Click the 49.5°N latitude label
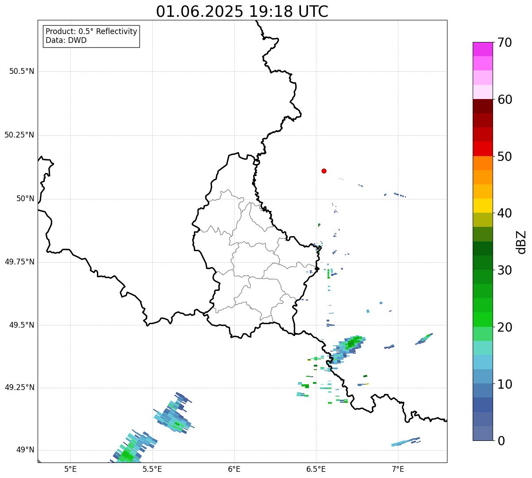The image size is (532, 478). point(22,325)
